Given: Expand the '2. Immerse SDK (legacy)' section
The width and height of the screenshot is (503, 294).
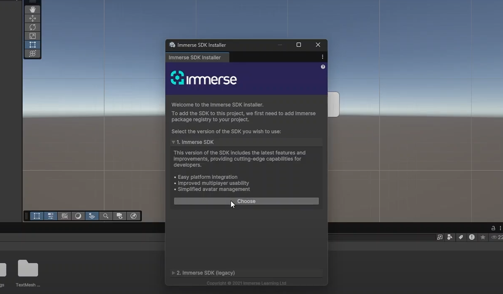Looking at the screenshot, I should click(246, 273).
